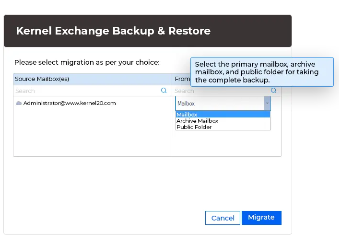The width and height of the screenshot is (341, 244).
Task: Click the Kernel Exchange Backup & Restore title bar
Action: pyautogui.click(x=147, y=31)
